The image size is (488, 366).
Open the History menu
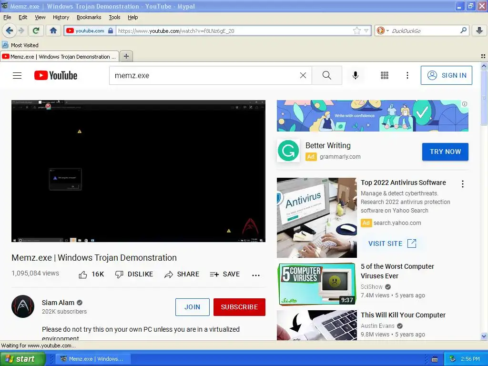61,17
